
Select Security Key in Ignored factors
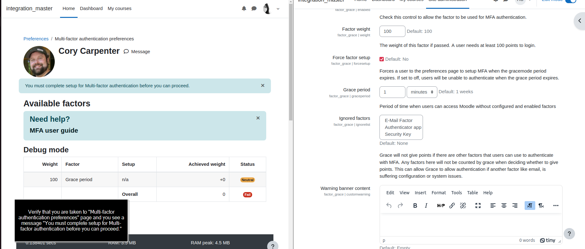[x=398, y=134]
